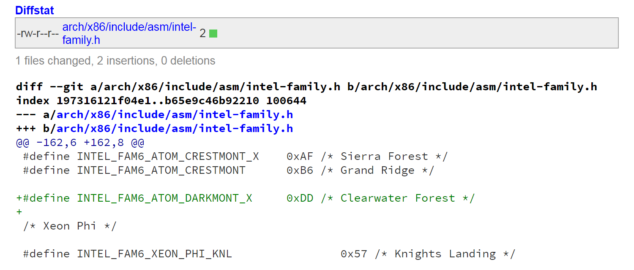Open the blue path in the '+++ b/' line
The width and height of the screenshot is (634, 270).
point(175,129)
